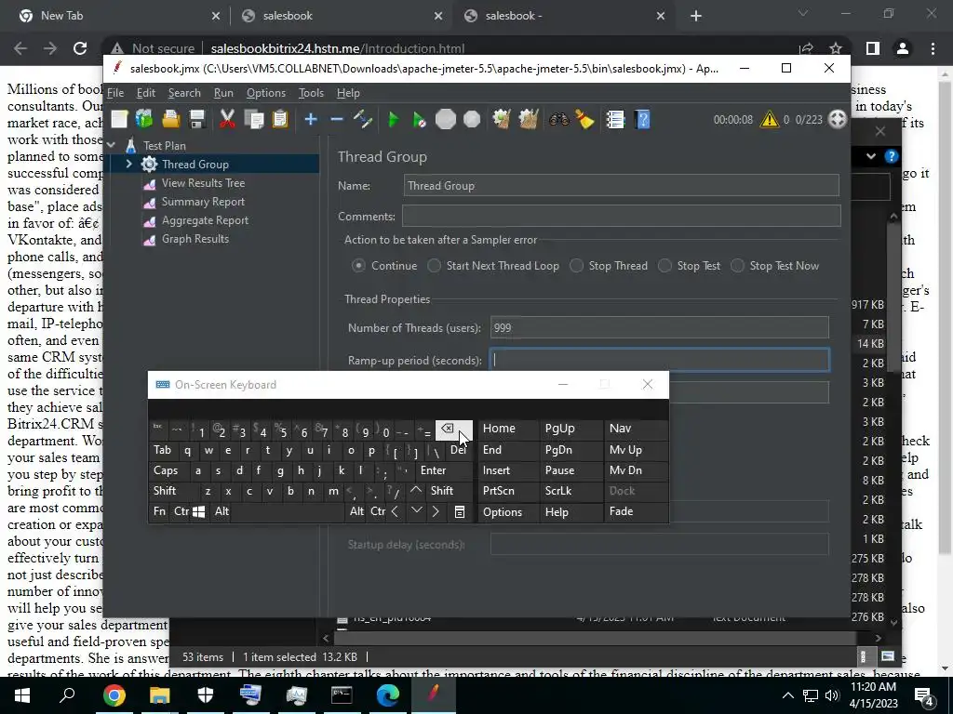The image size is (953, 714).
Task: Click the Backspace key on On-Screen Keyboard
Action: [453, 430]
